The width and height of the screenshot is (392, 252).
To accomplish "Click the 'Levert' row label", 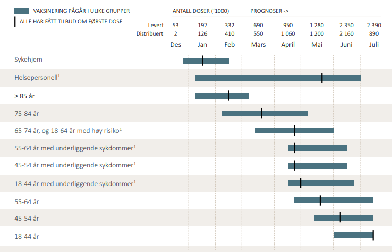I will click(156, 26).
